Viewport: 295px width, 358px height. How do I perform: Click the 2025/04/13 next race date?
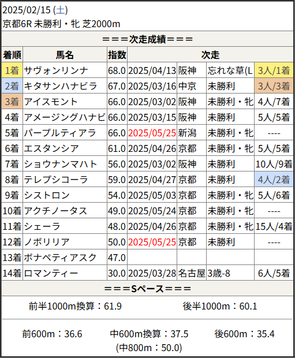[152, 70]
